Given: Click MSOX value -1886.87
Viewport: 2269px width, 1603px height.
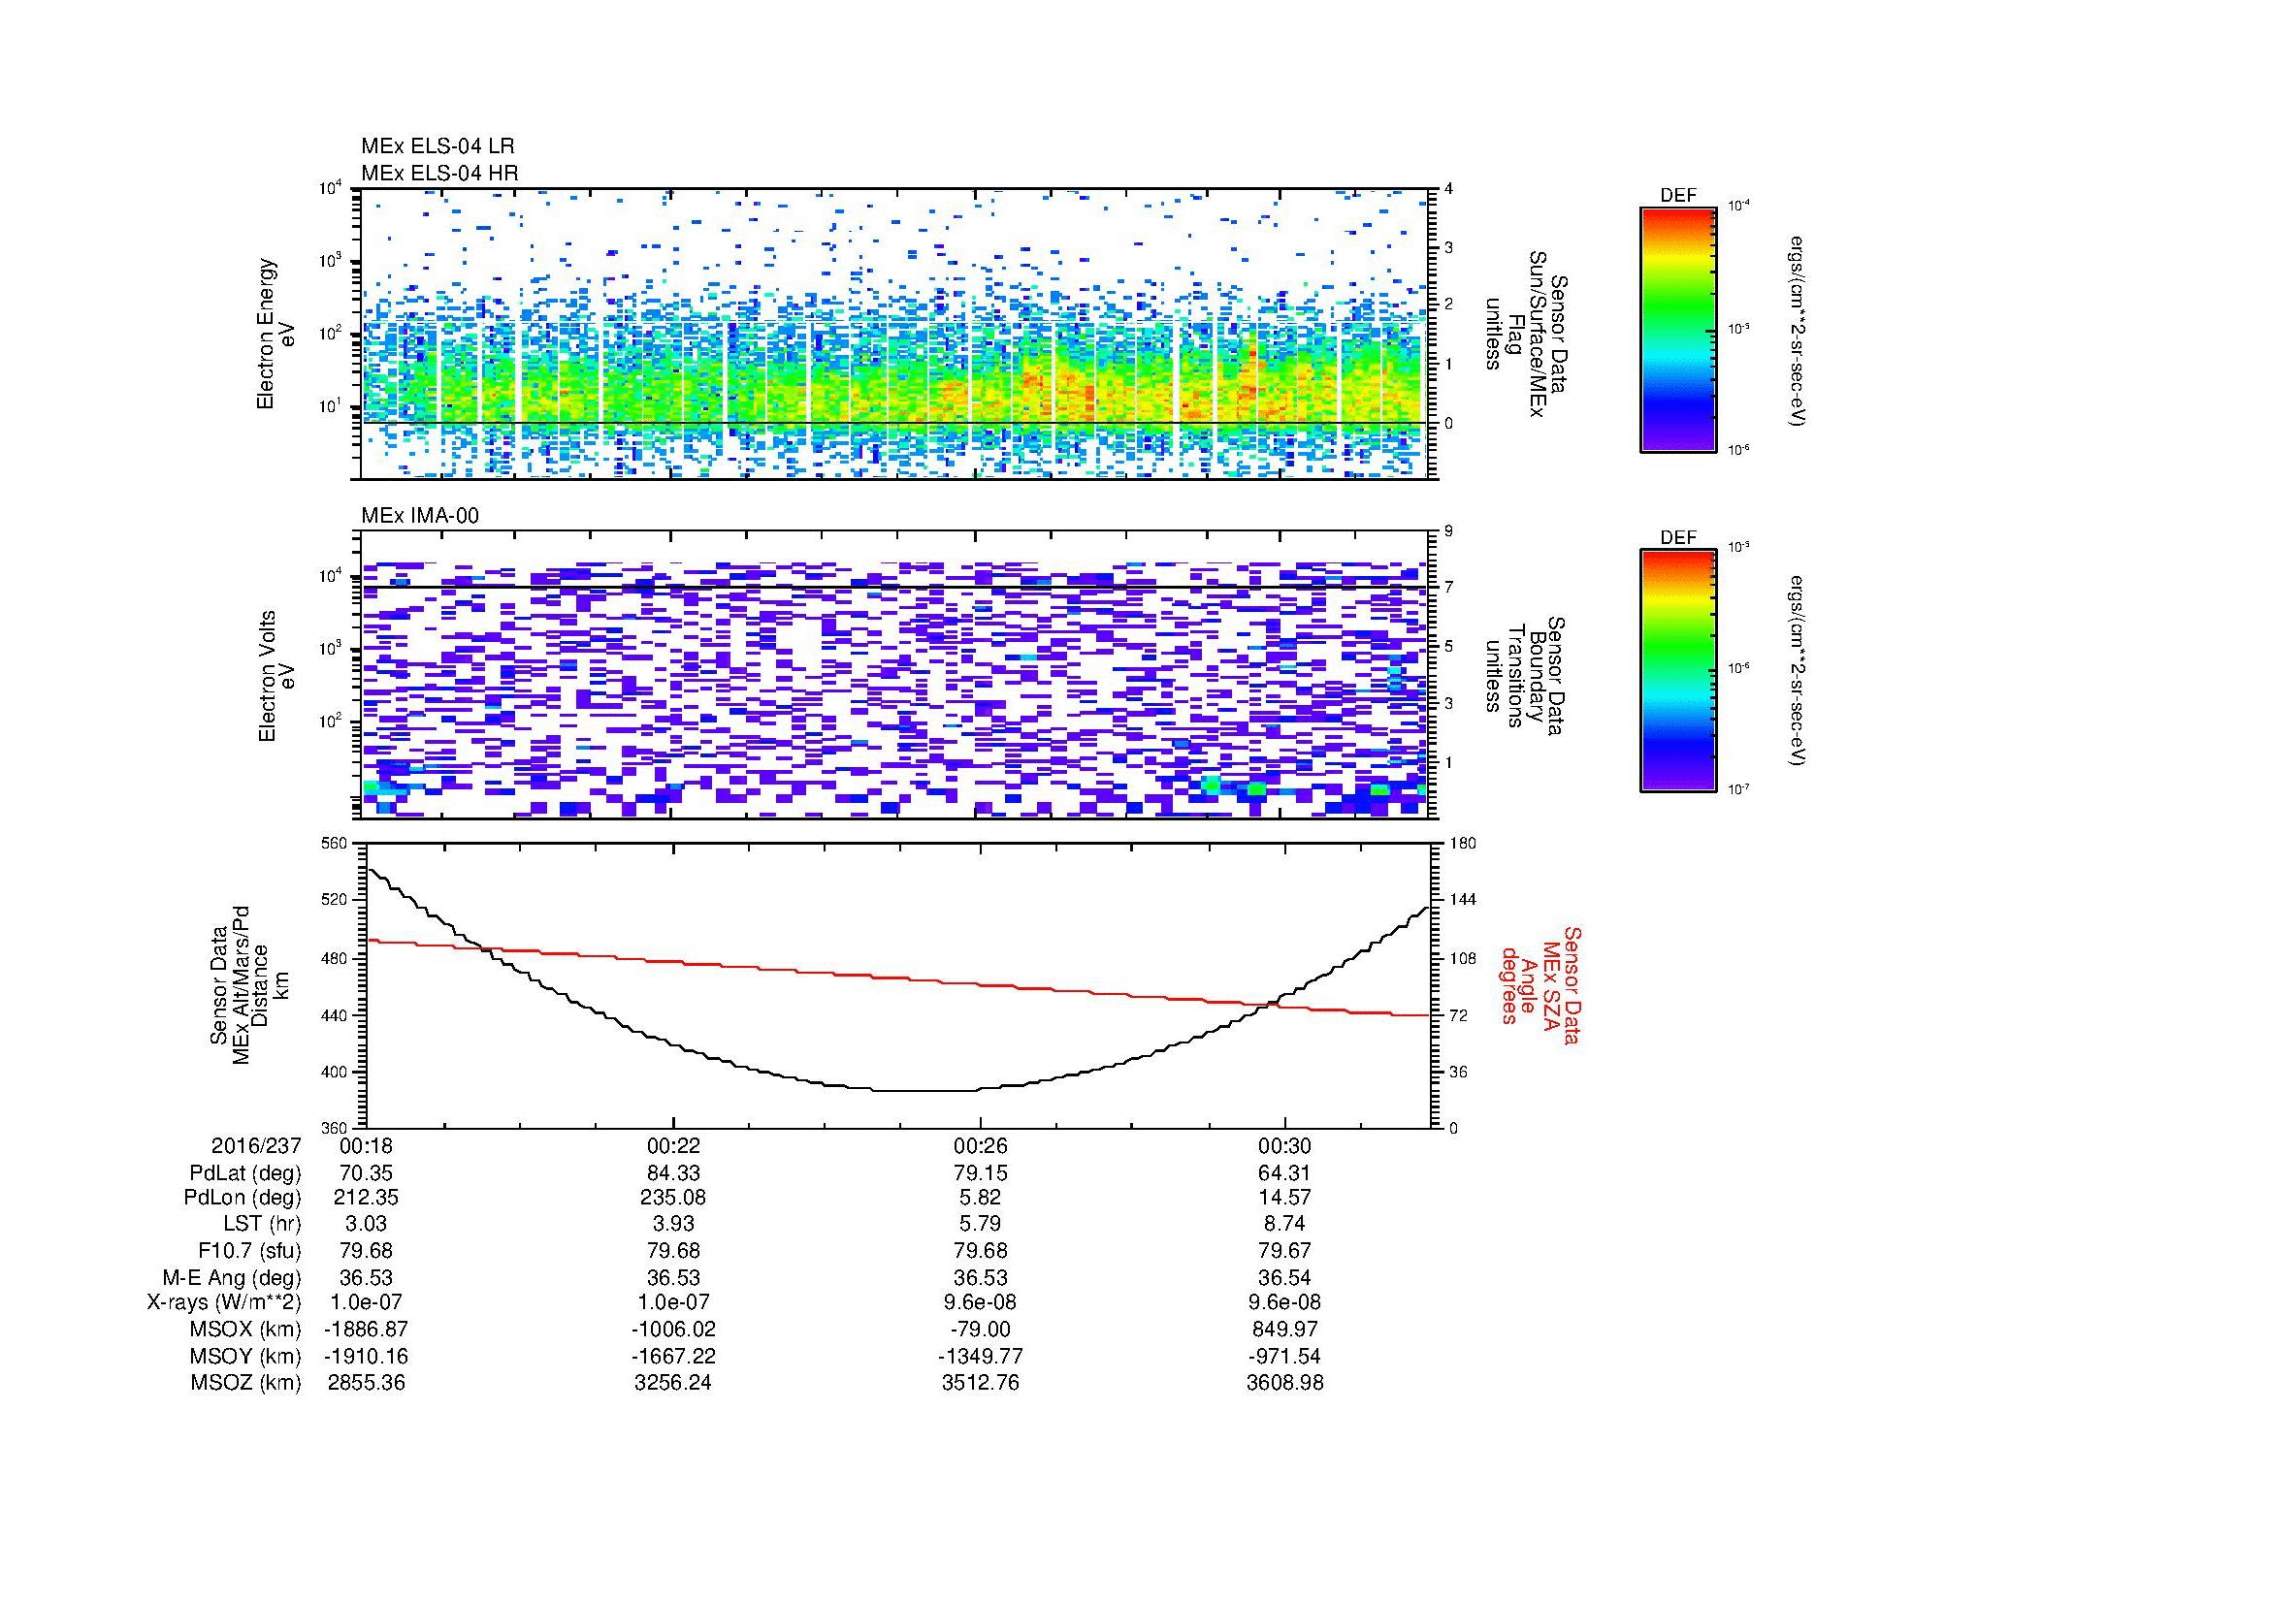Looking at the screenshot, I should coord(366,1330).
